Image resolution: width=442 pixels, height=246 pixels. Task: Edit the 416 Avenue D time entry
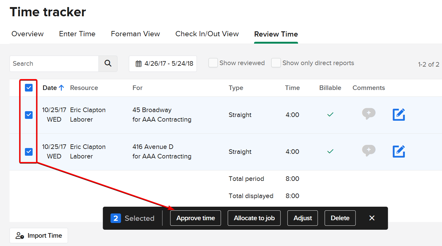399,151
